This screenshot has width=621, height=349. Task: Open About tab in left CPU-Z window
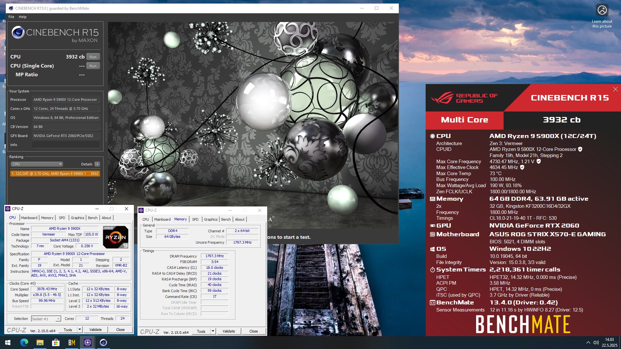click(106, 218)
